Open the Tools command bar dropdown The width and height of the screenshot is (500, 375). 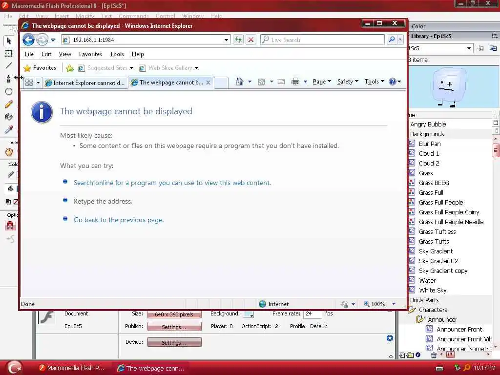pyautogui.click(x=375, y=82)
